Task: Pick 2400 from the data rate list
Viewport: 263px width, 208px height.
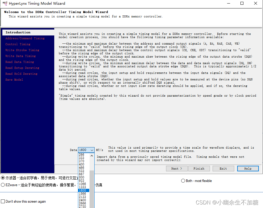Action: pos(84,200)
